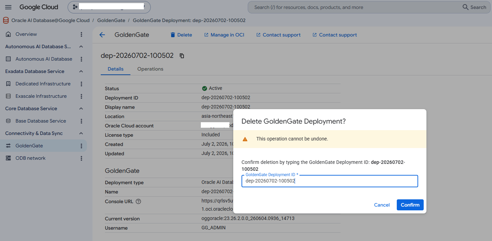
Task: Click the green Active status icon
Action: coord(205,88)
